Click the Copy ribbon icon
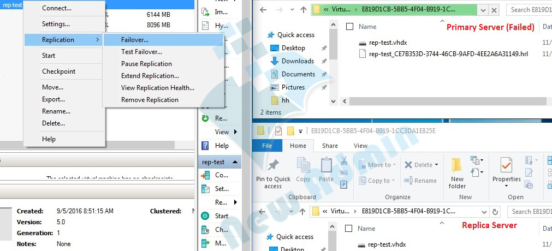 (x=303, y=166)
